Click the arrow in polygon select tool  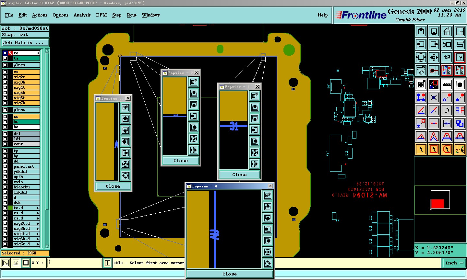[x=447, y=149]
